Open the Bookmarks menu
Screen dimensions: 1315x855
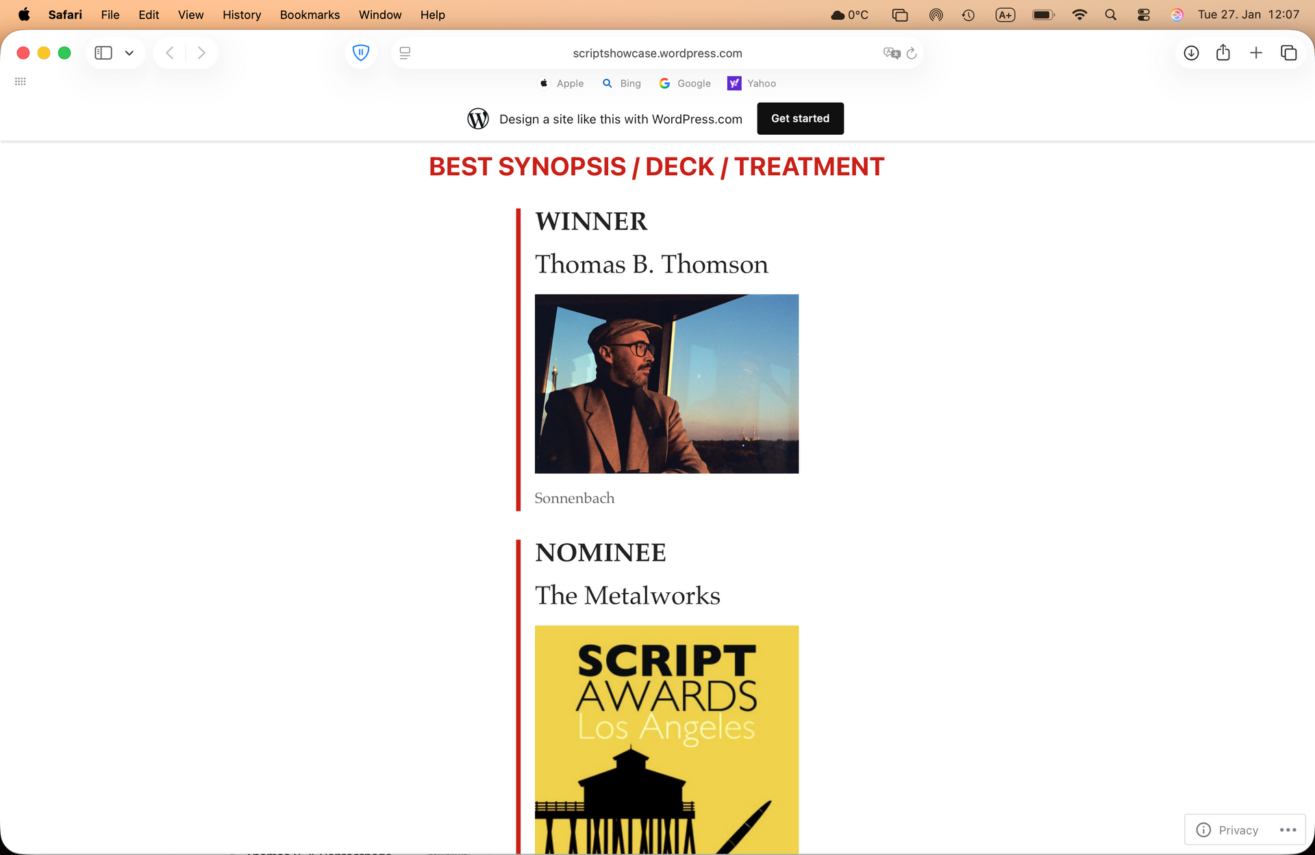click(310, 14)
